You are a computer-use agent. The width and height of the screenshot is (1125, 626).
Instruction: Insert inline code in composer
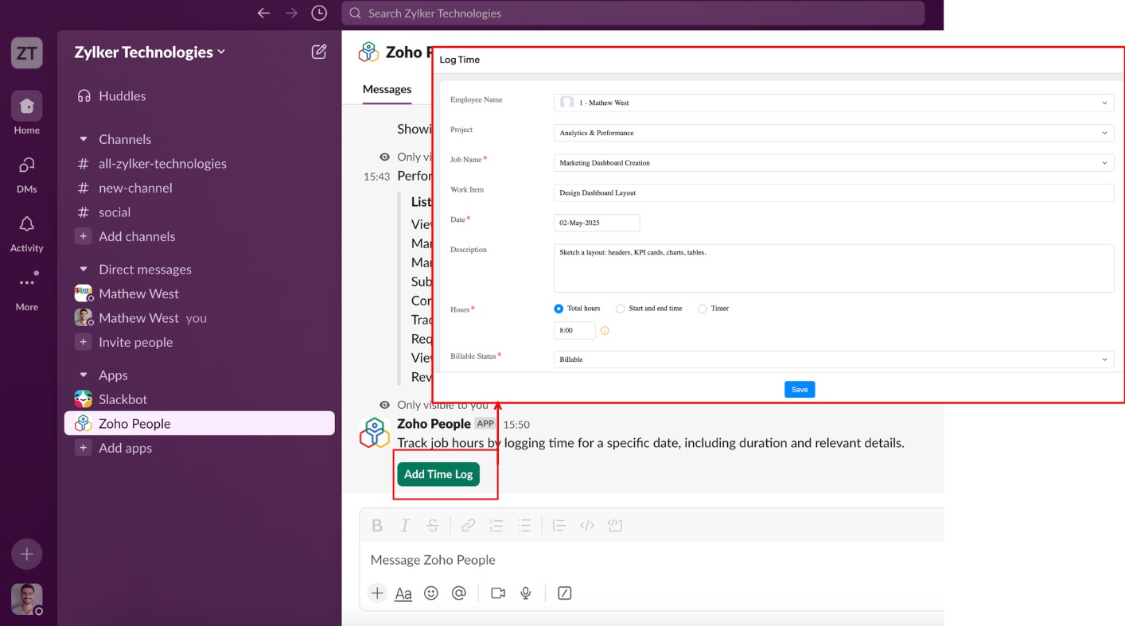click(587, 525)
